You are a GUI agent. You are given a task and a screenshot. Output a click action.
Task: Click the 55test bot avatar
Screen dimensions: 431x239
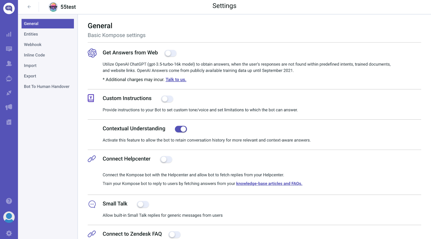coord(53,7)
